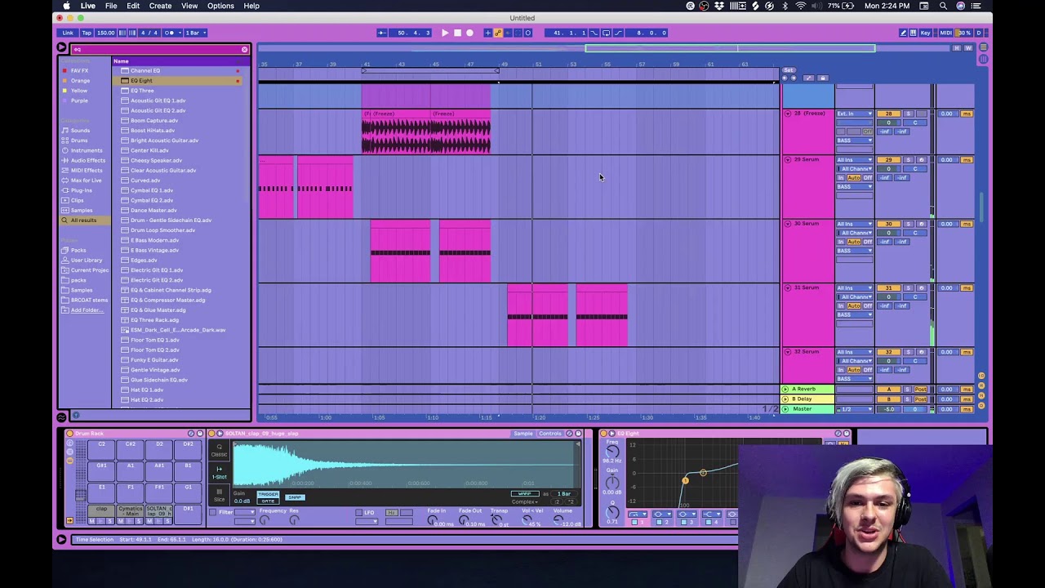Viewport: 1045px width, 588px height.
Task: Toggle the automation arm icon
Action: click(x=499, y=33)
